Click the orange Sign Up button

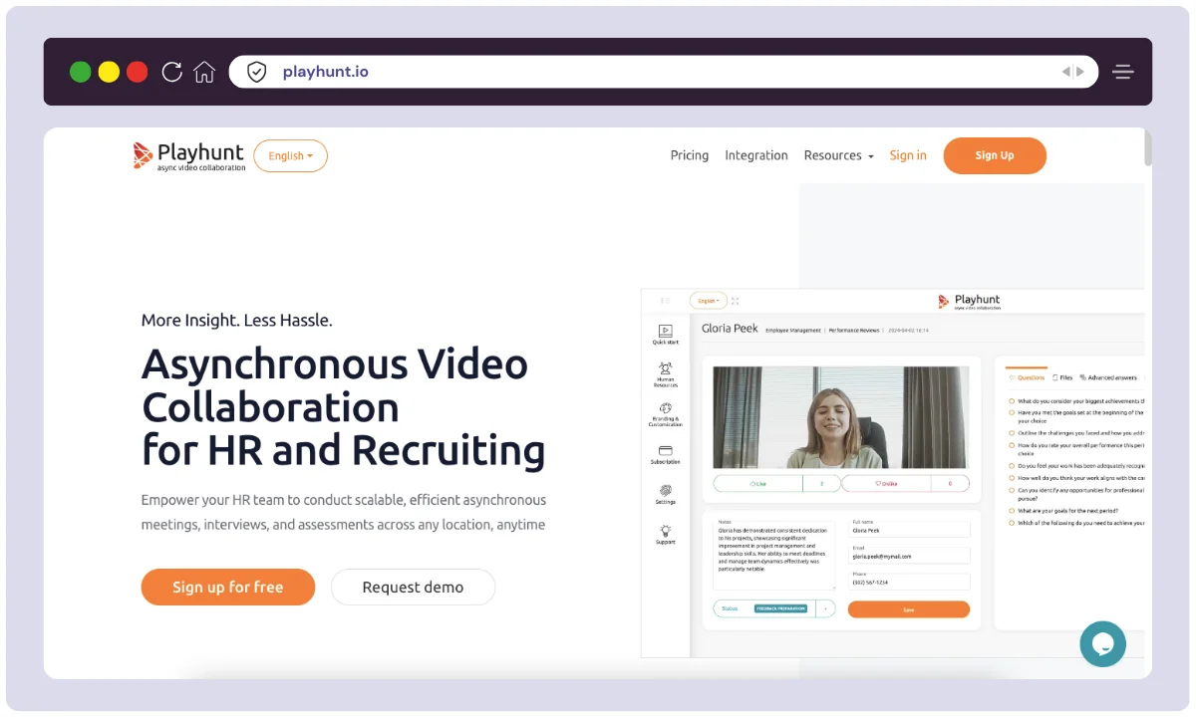click(995, 155)
